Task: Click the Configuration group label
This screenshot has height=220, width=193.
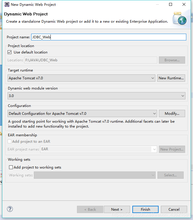Action: (20, 106)
